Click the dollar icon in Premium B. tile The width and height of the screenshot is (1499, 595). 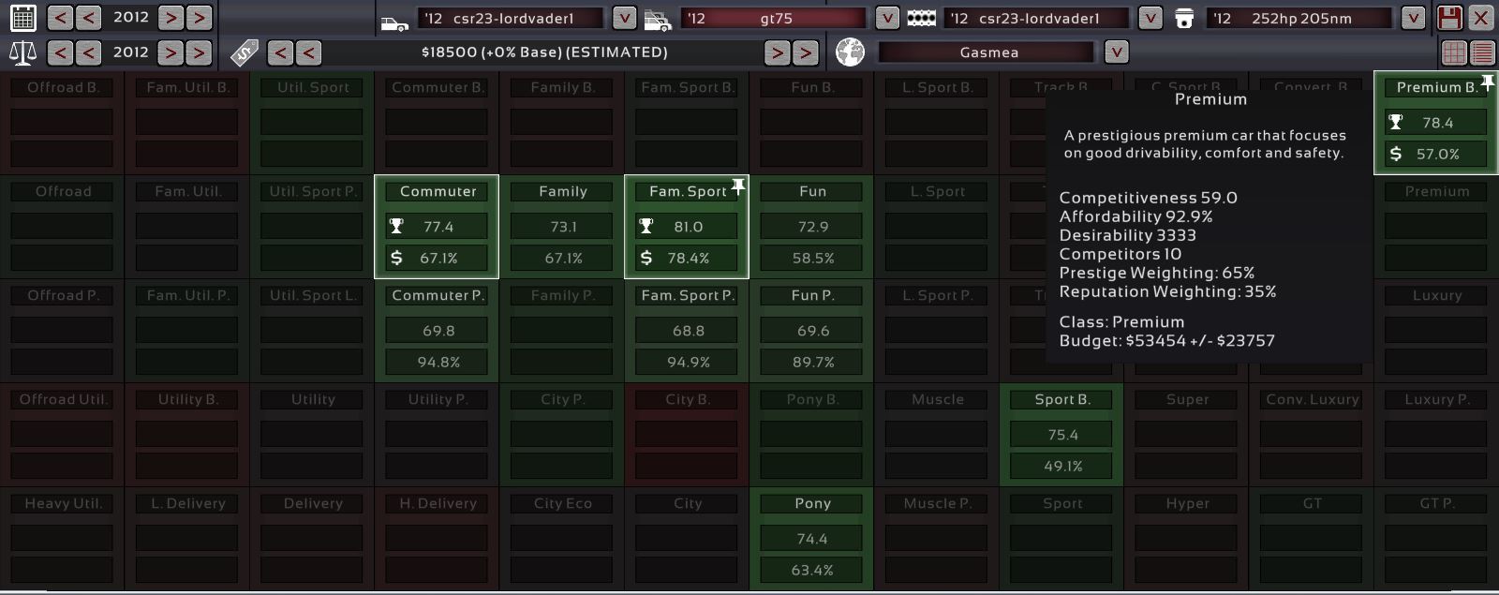click(1396, 154)
